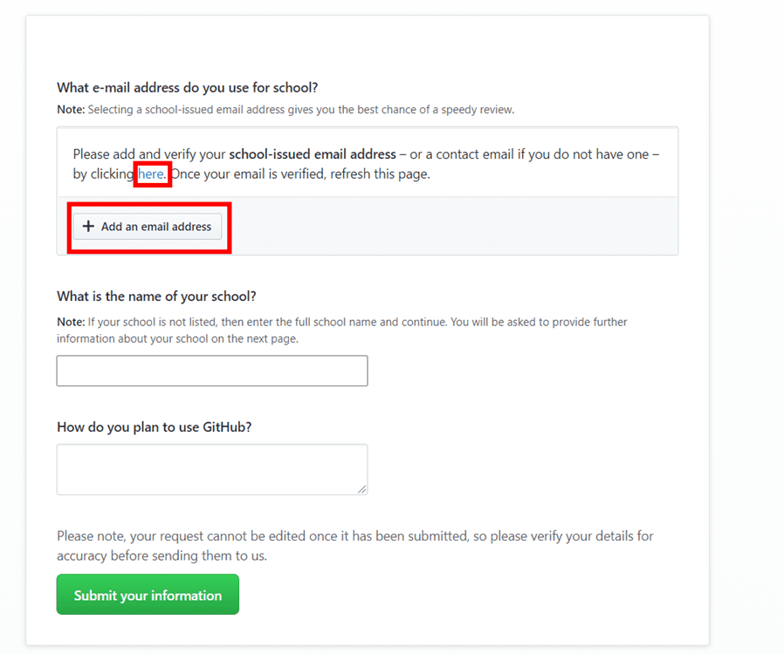
Task: Click the 'request cannot be edited' notice paragraph
Action: click(x=354, y=545)
